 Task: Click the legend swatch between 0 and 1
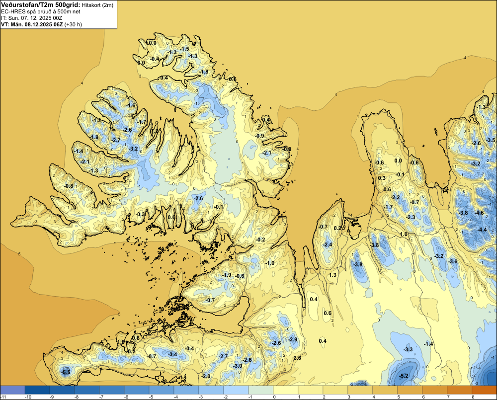(286, 390)
